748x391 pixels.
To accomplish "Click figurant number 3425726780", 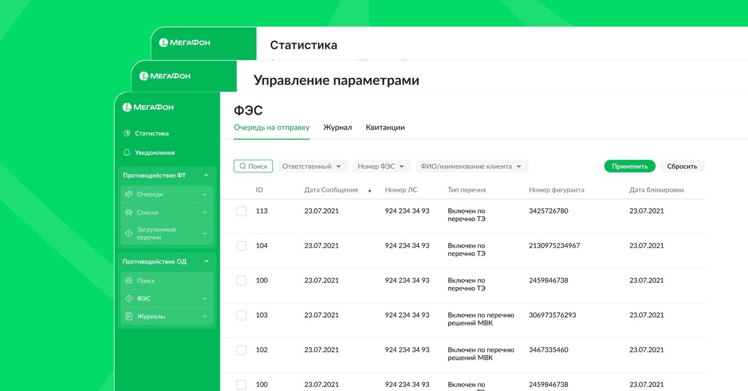I will [x=548, y=211].
